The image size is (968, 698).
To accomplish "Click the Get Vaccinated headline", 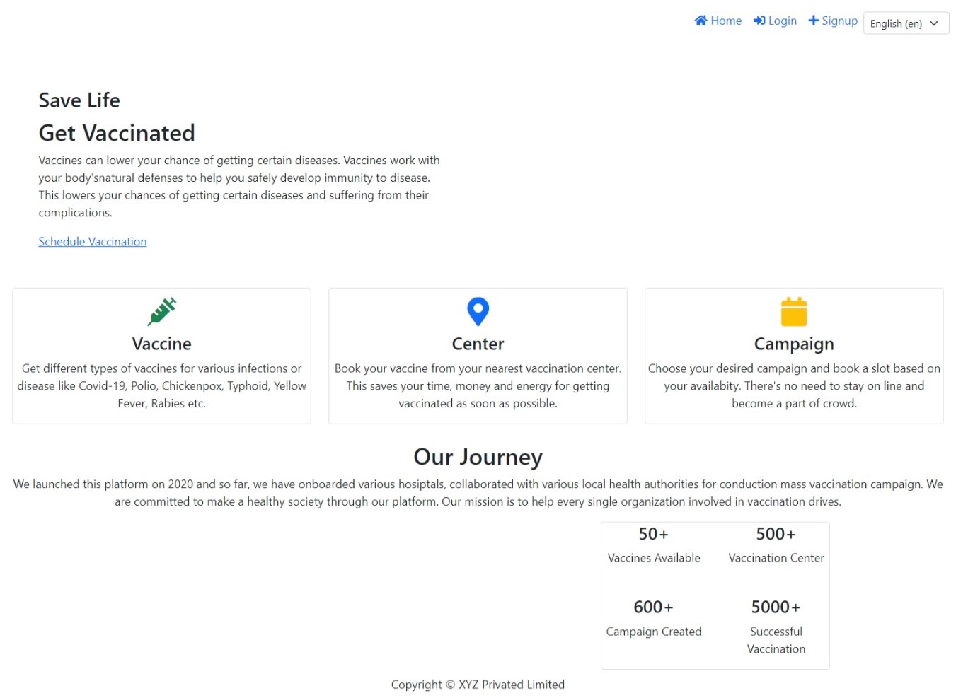I will point(117,133).
